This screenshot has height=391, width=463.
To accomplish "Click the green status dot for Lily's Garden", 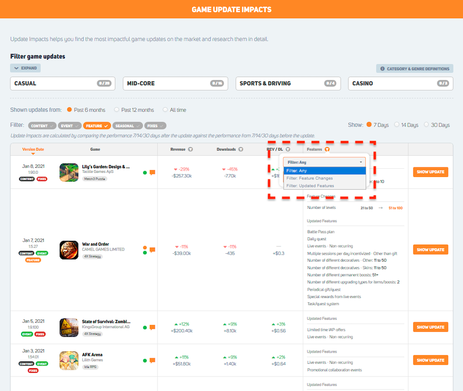I will coord(145,173).
